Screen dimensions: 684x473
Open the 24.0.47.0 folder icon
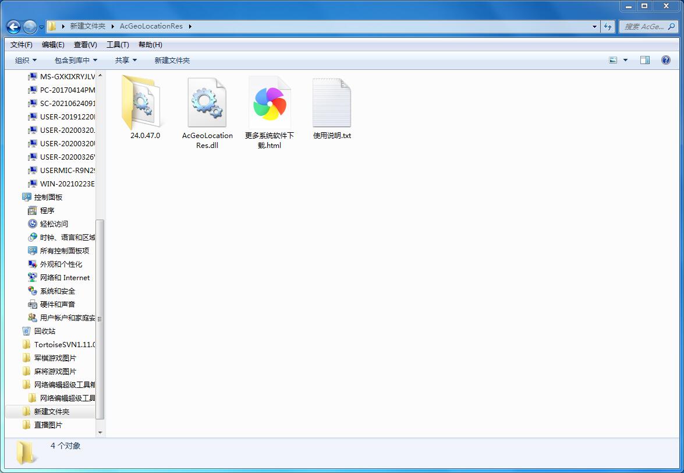pyautogui.click(x=141, y=103)
